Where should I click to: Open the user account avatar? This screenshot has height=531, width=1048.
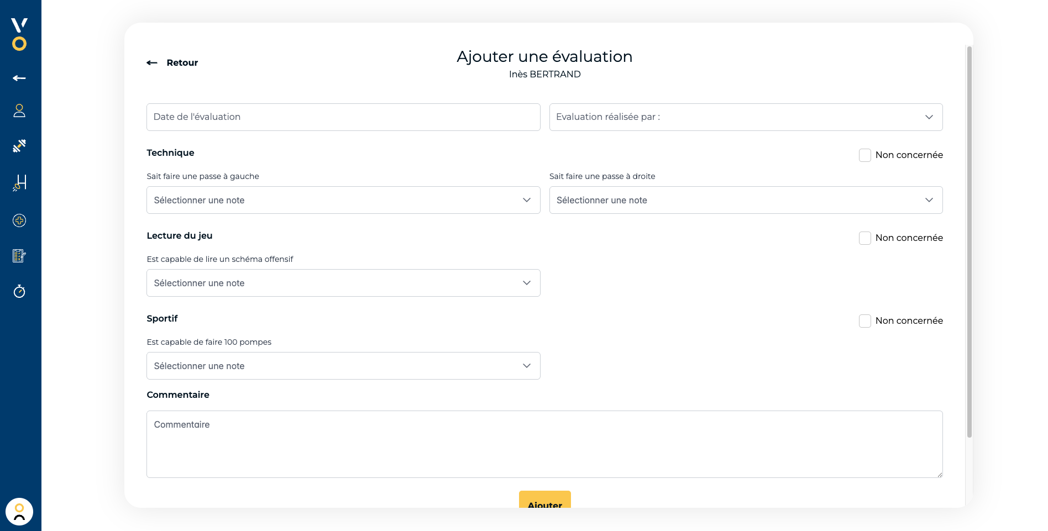point(19,512)
